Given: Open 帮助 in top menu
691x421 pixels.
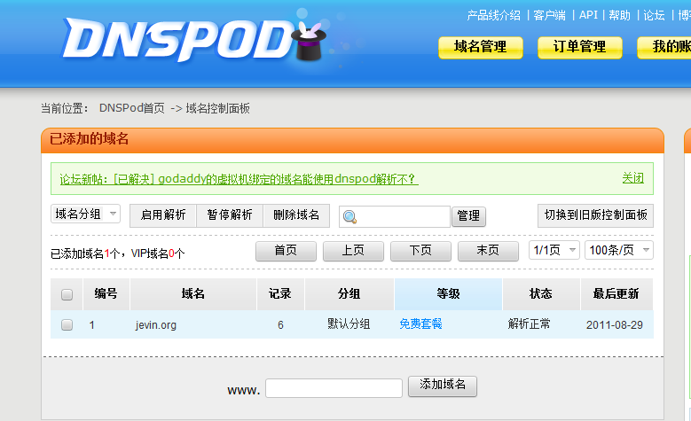Looking at the screenshot, I should (x=620, y=15).
